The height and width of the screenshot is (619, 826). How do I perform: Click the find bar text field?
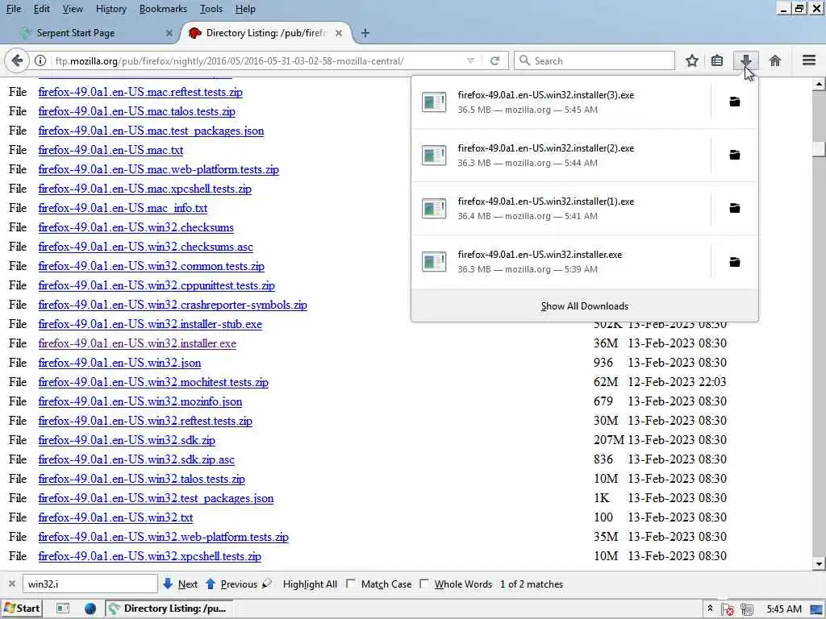tap(90, 584)
